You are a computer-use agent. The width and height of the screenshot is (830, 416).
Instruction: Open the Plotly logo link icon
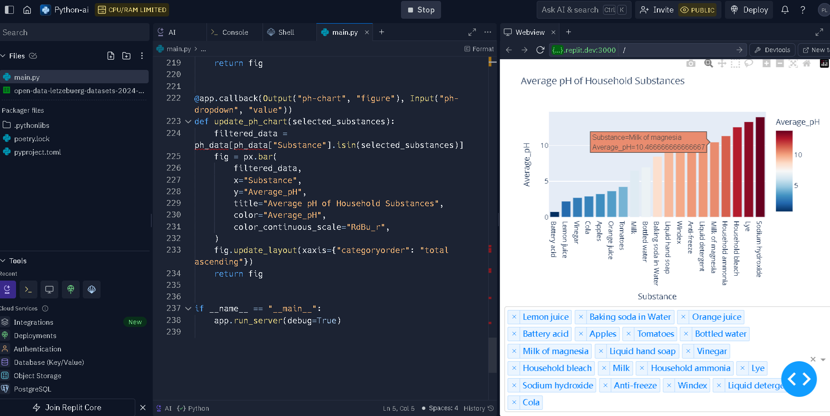(x=824, y=64)
